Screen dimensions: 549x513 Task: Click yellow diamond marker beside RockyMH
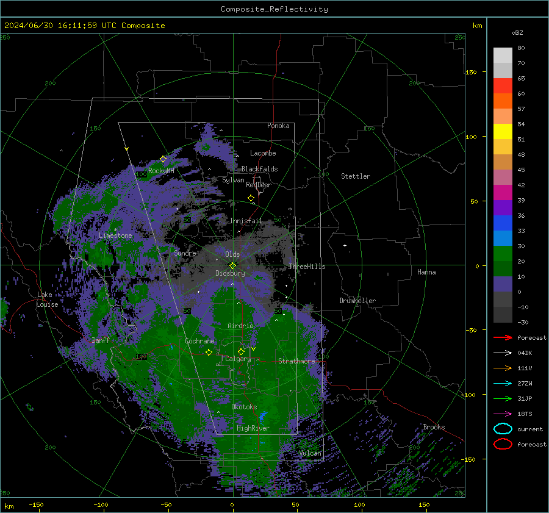[163, 159]
